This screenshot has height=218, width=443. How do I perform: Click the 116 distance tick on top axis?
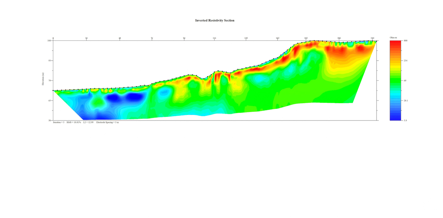214,38
